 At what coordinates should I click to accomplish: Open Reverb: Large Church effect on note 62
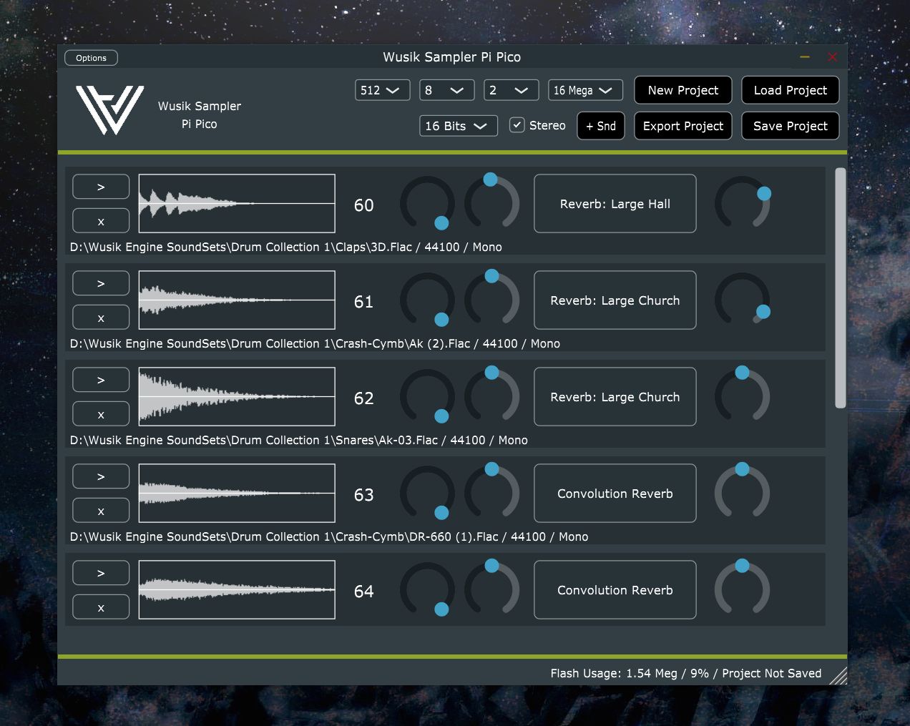(x=615, y=397)
